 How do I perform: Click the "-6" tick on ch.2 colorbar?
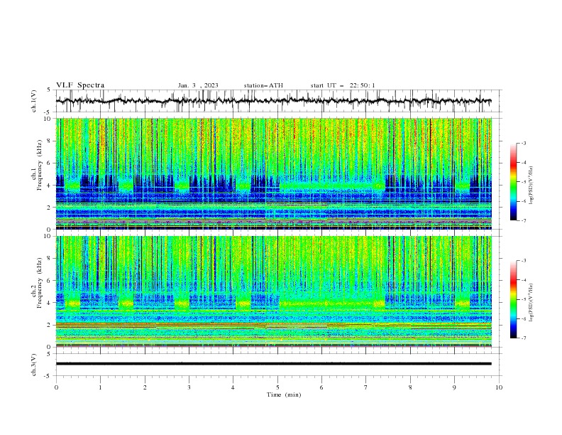click(x=523, y=318)
